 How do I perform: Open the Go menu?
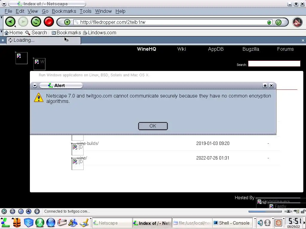[45, 11]
